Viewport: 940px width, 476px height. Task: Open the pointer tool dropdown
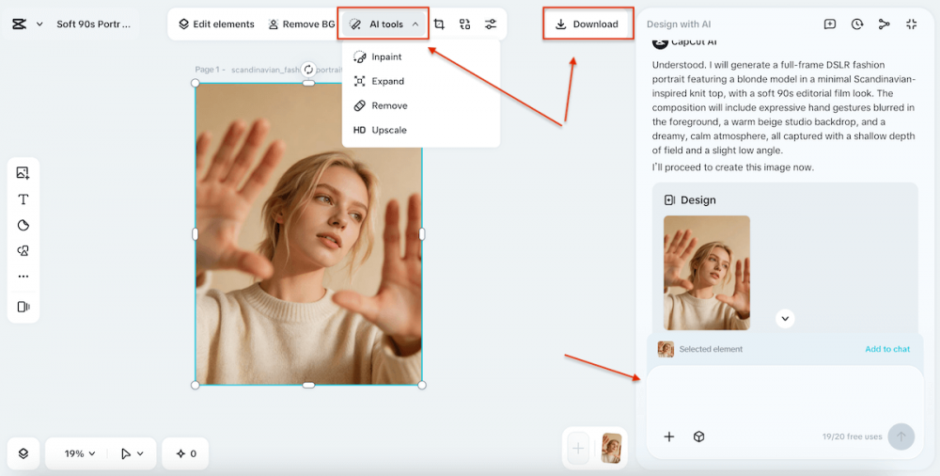[x=132, y=453]
